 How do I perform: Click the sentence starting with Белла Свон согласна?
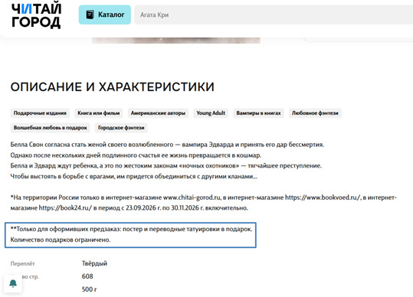(167, 145)
